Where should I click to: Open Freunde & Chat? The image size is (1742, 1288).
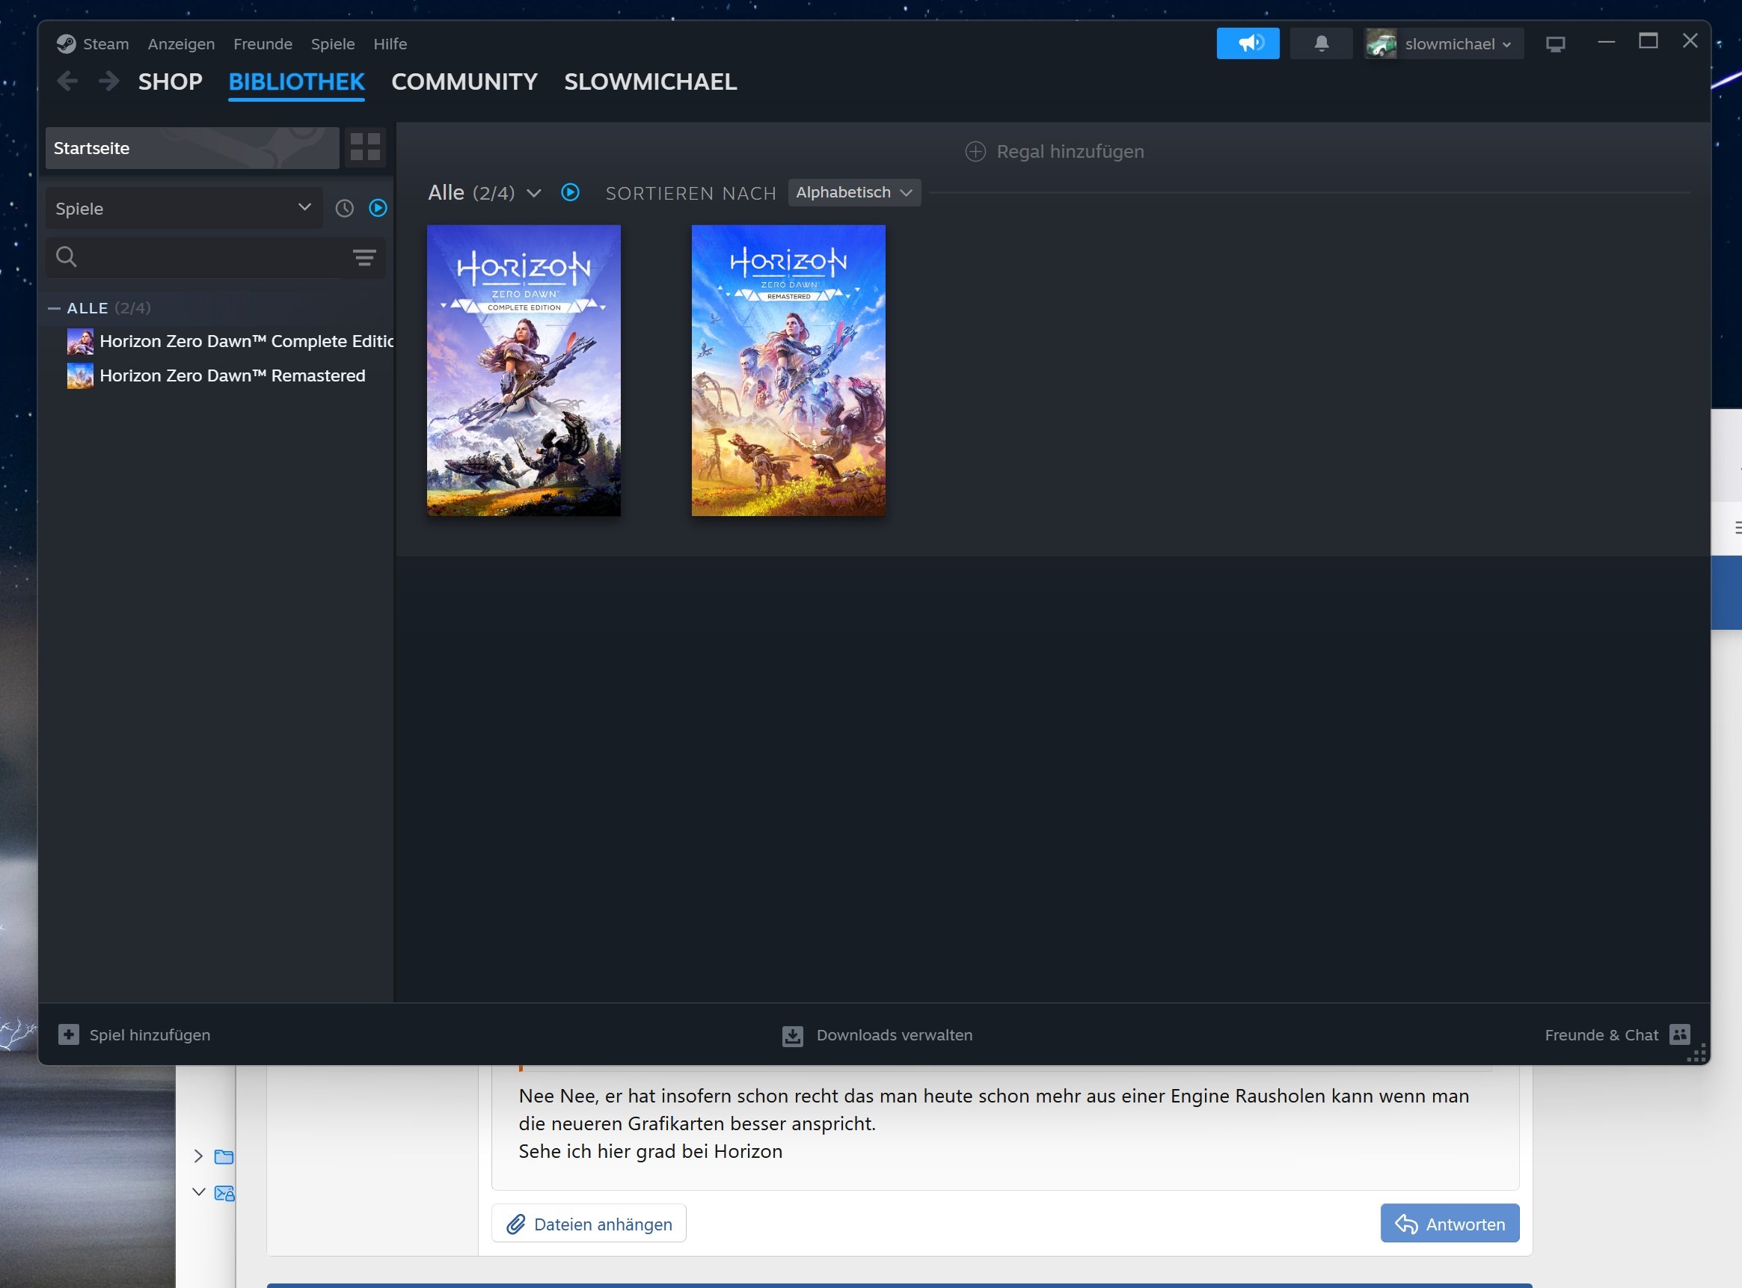pyautogui.click(x=1617, y=1034)
